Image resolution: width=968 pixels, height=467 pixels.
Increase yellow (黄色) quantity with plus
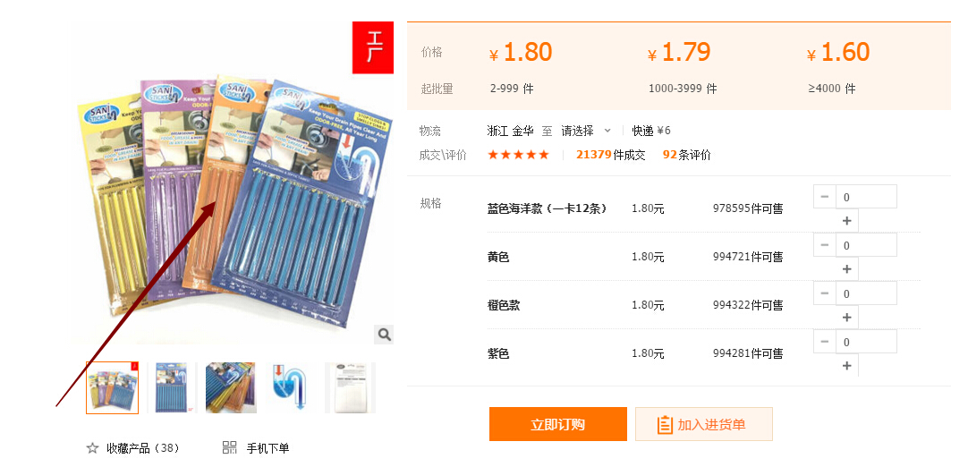point(847,268)
